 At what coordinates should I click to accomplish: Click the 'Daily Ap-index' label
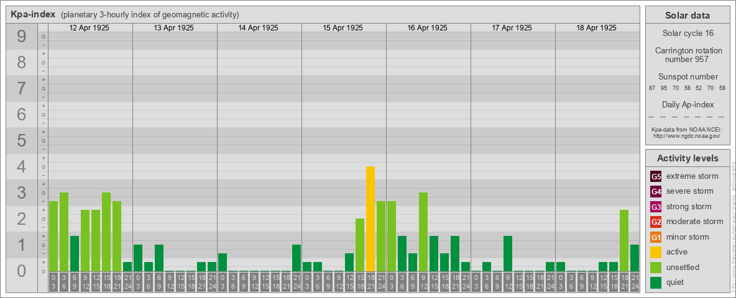click(x=688, y=104)
